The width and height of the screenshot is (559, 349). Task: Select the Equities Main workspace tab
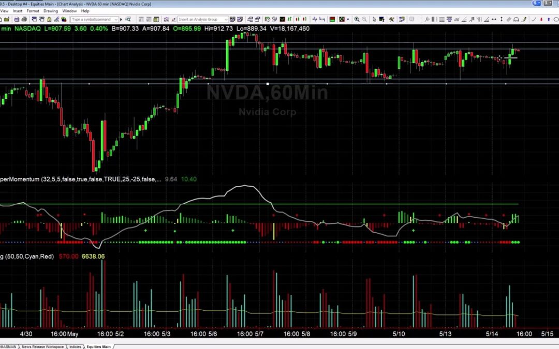[x=99, y=346]
